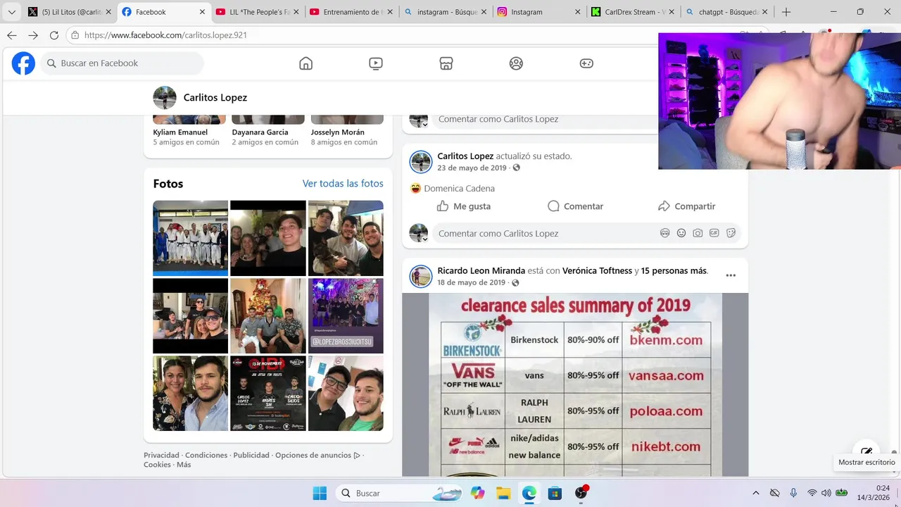The height and width of the screenshot is (507, 901).
Task: Open Verónica Toftness profile link
Action: coord(597,270)
